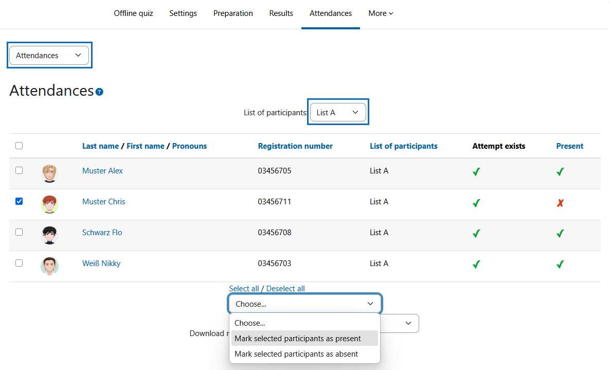Click registration number 03456711

(274, 202)
